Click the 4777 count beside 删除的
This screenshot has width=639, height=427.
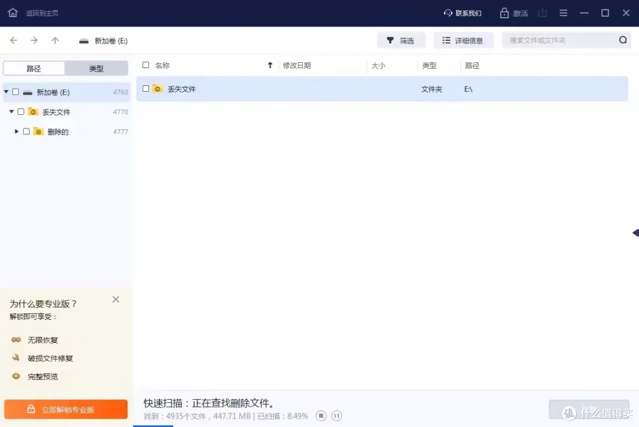120,131
